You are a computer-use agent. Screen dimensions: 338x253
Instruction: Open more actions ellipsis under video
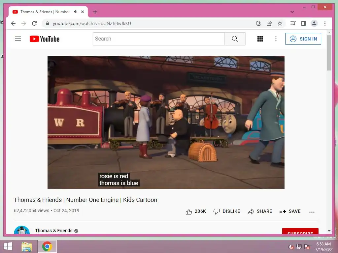tap(312, 212)
